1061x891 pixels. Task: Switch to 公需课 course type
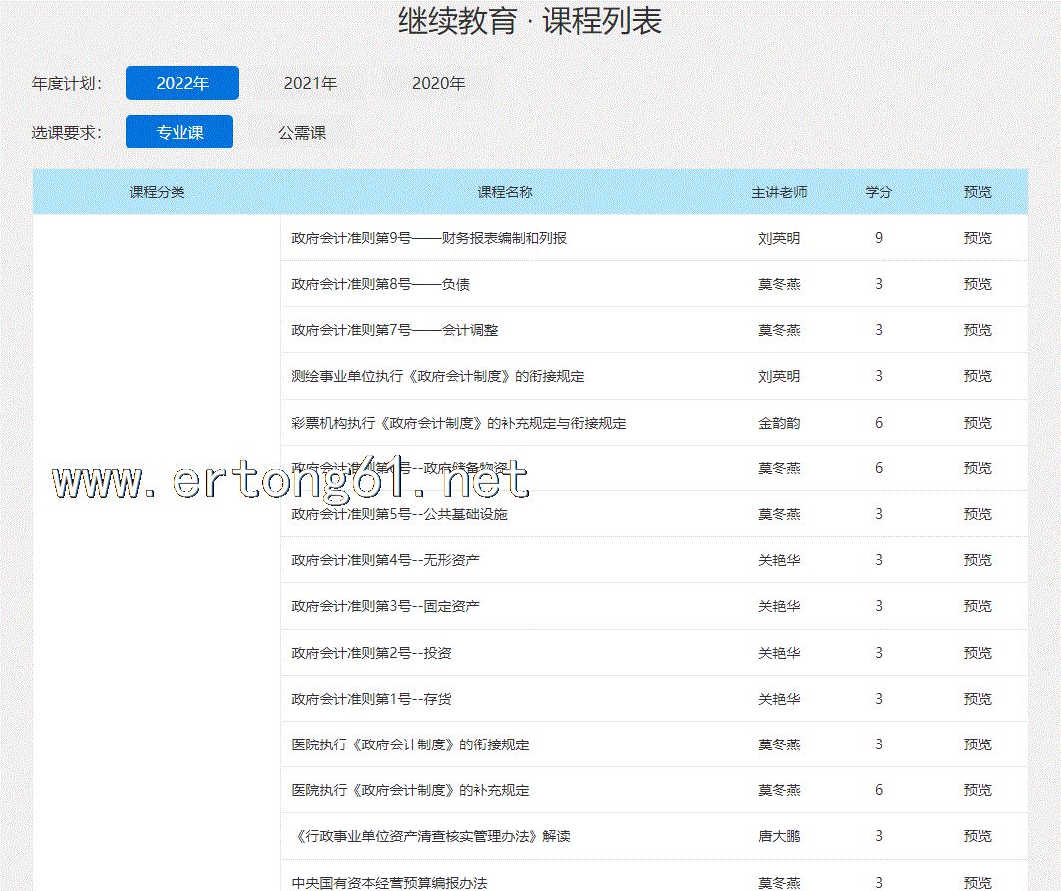(302, 132)
